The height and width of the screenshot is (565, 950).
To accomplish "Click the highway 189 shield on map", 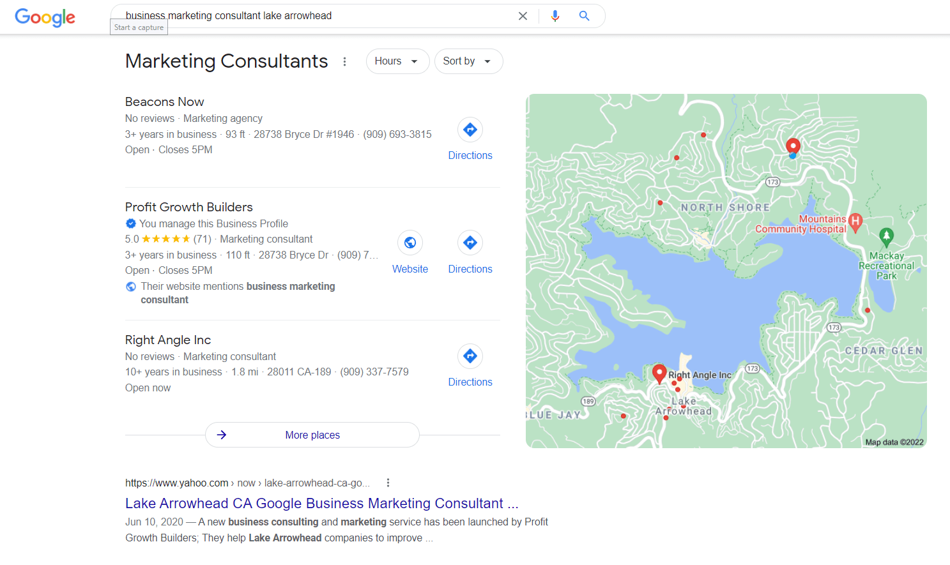I will [x=588, y=402].
